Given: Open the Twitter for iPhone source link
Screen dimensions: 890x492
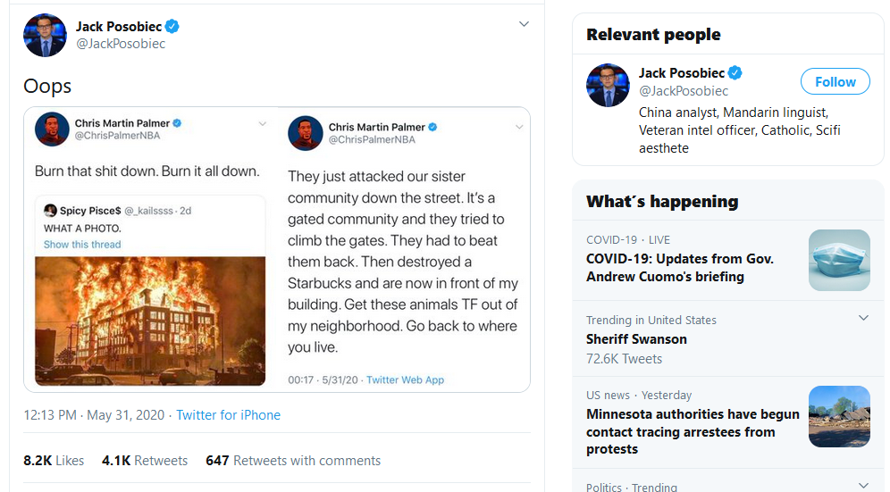Looking at the screenshot, I should coord(228,415).
